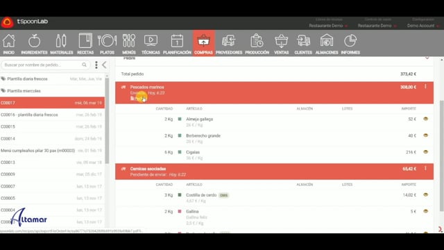The image size is (444, 250).
Task: Click the order list scrollbar
Action: pyautogui.click(x=107, y=120)
